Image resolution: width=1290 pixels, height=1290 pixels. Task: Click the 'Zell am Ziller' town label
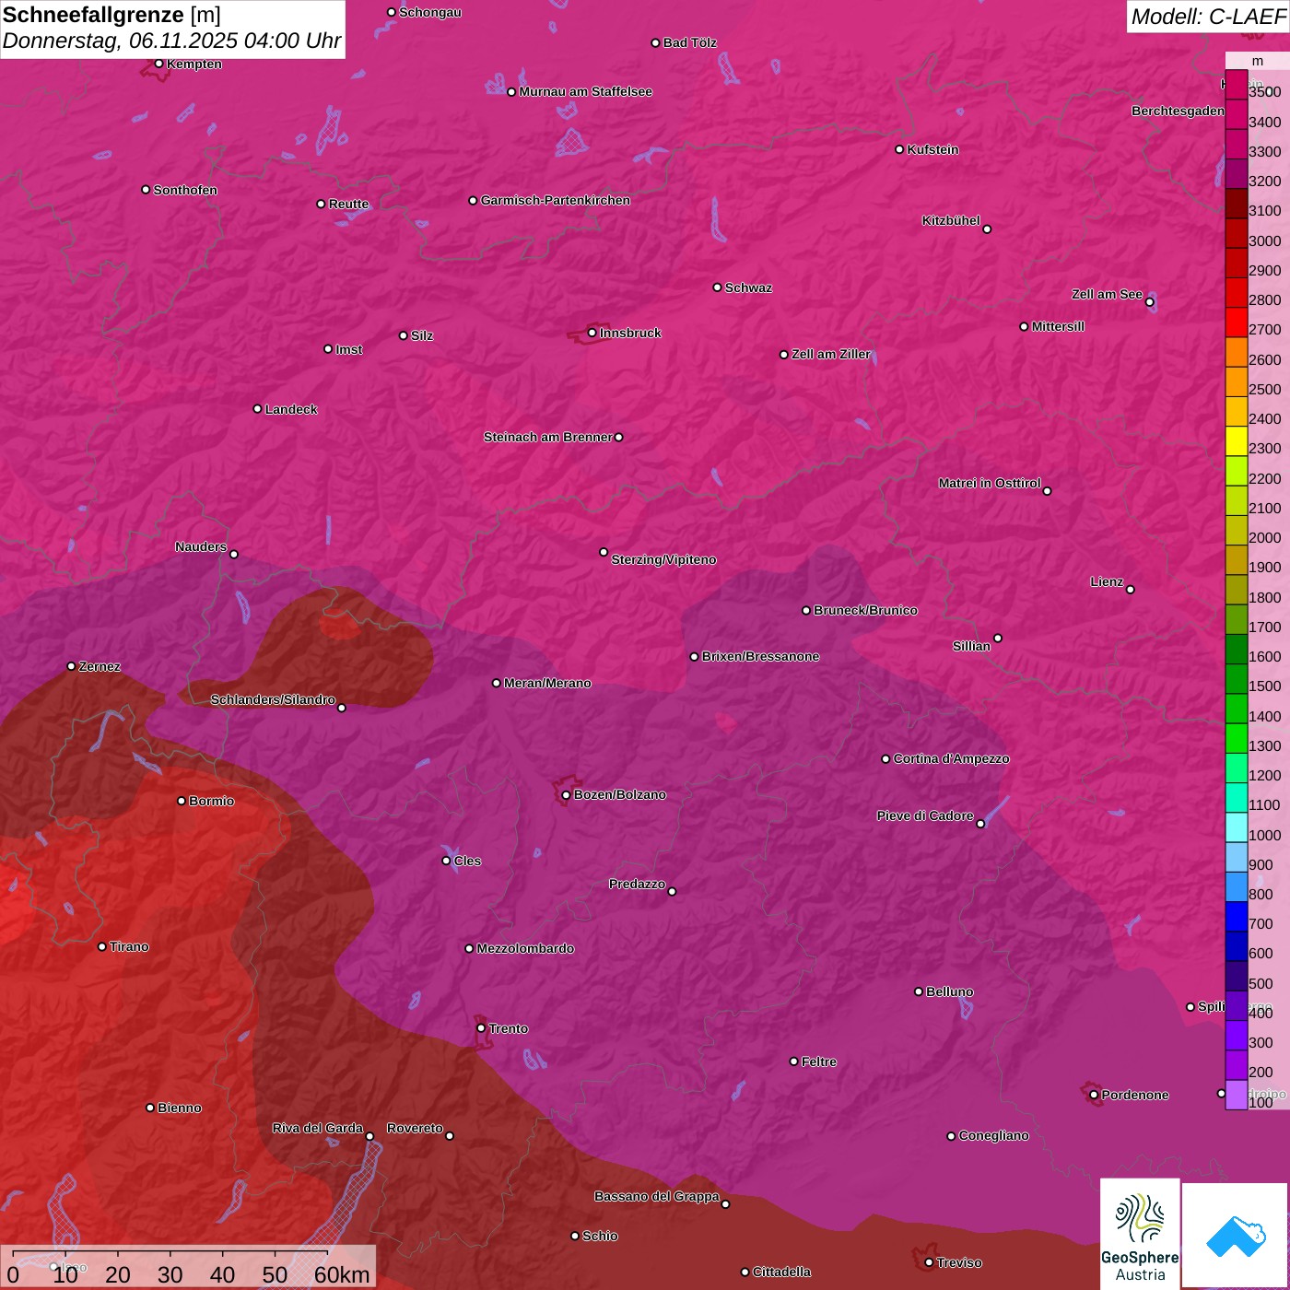[x=831, y=354]
